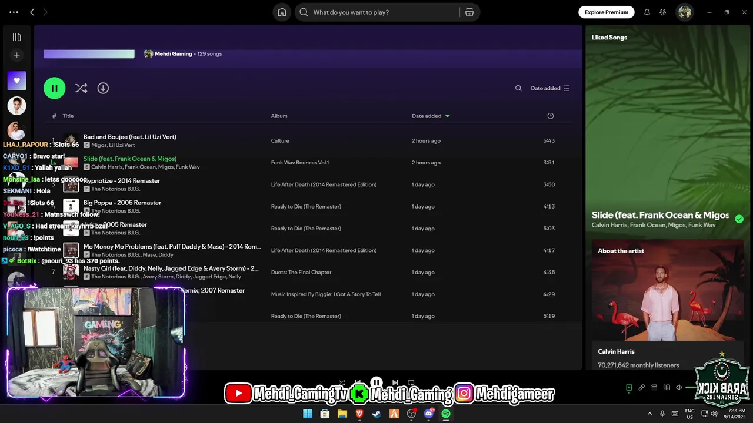Mute with the Spotify speaker icon
This screenshot has width=753, height=423.
click(679, 388)
